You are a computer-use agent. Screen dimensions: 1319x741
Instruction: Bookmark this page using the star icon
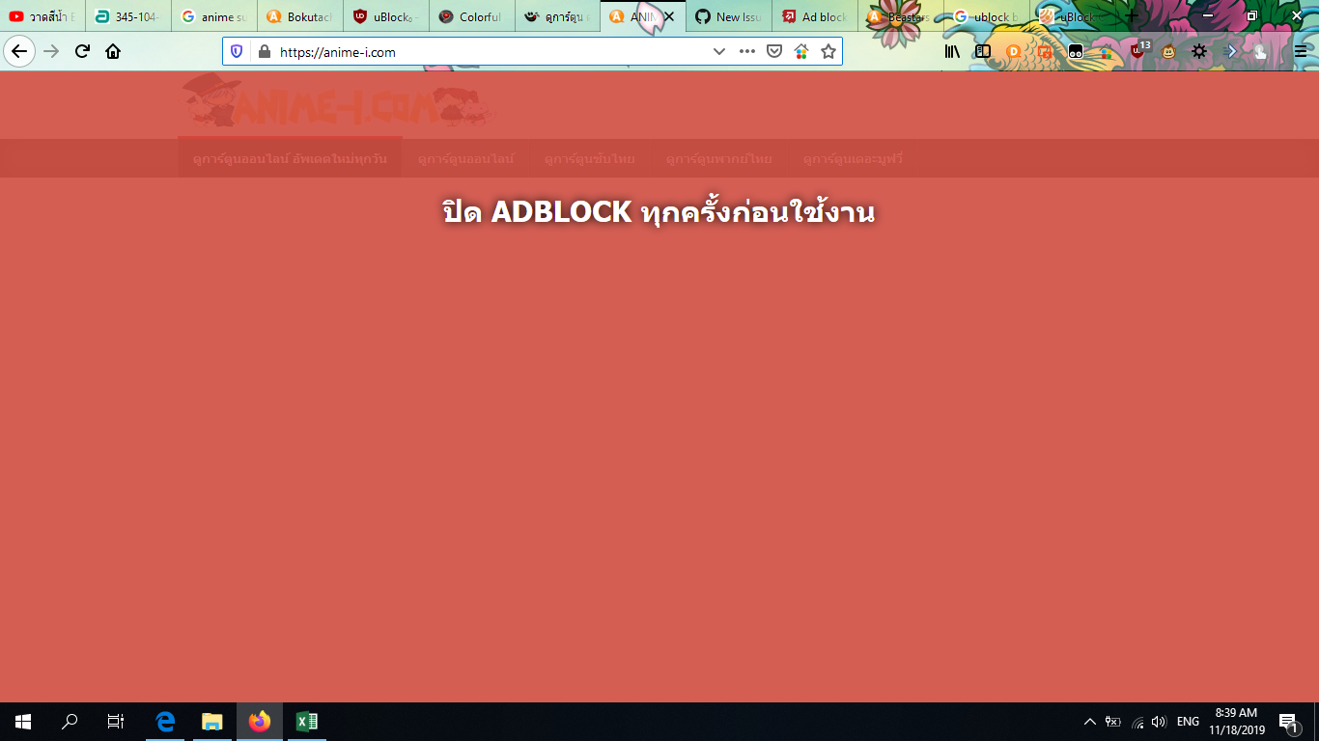tap(828, 52)
